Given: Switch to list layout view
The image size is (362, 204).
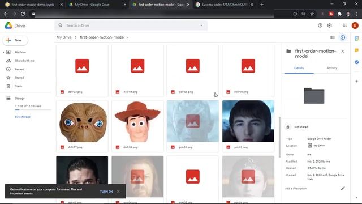Looking at the screenshot, I should (x=333, y=37).
